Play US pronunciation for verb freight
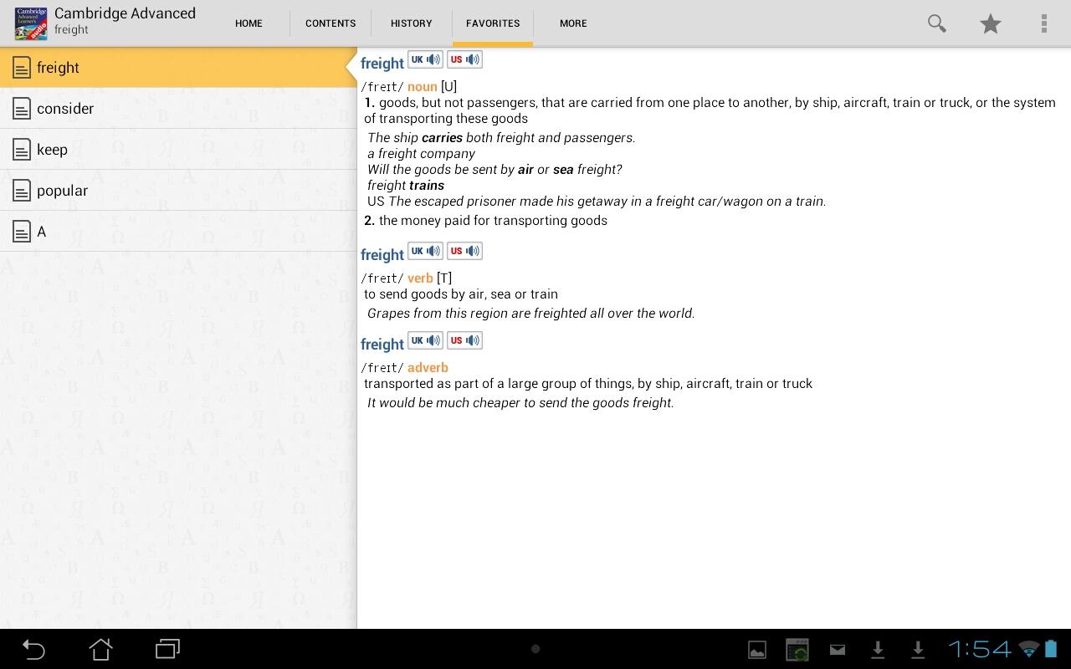The height and width of the screenshot is (669, 1071). 464,251
